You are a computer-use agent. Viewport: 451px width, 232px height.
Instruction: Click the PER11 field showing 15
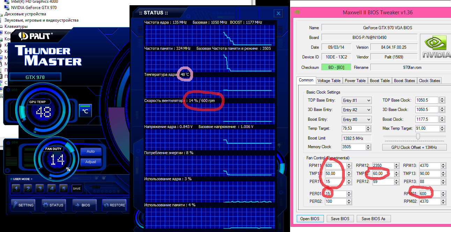(x=335, y=182)
